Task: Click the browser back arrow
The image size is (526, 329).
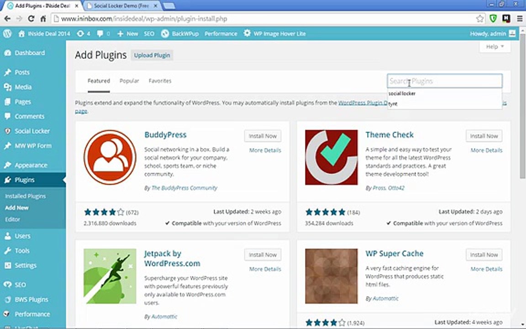Action: [x=7, y=19]
